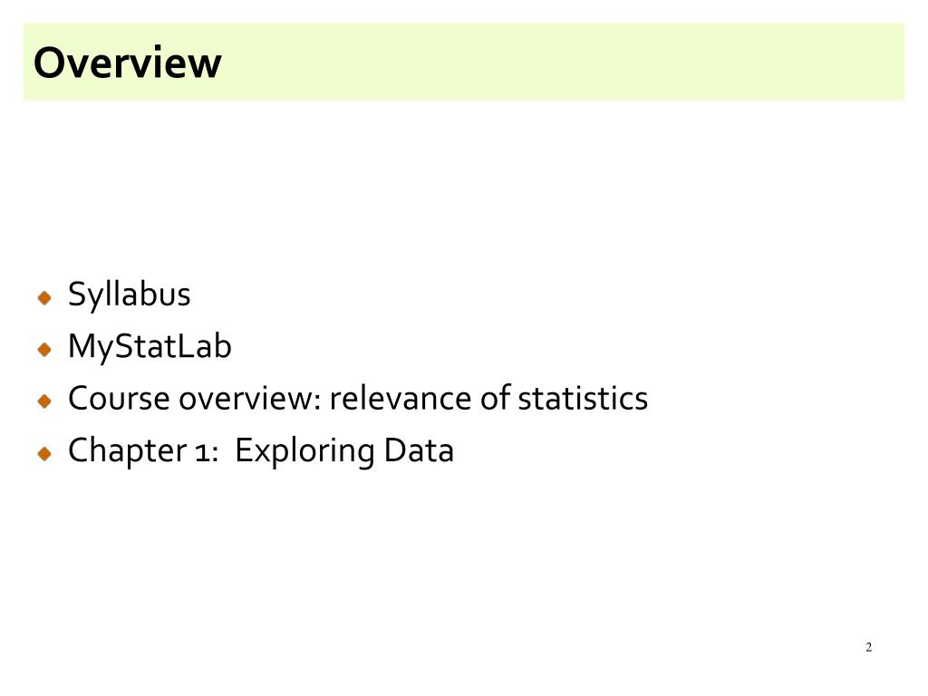Screen dimensions: 928x696
Task: Click the diamond bullet before Chapter 1
Action: coord(44,453)
